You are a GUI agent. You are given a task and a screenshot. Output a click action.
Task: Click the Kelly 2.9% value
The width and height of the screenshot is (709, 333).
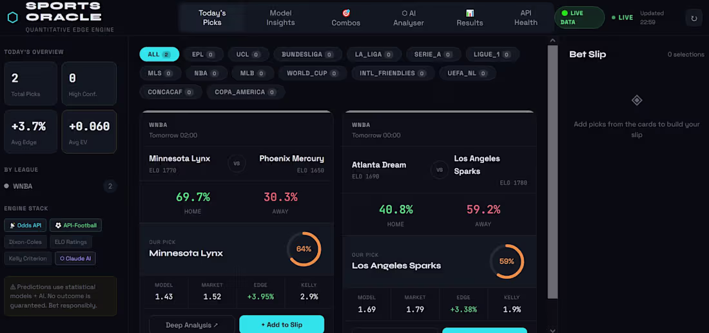pos(309,297)
